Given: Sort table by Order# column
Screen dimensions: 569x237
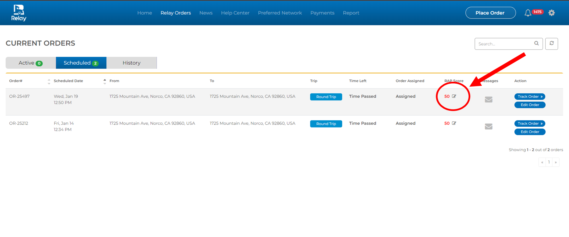Looking at the screenshot, I should pyautogui.click(x=49, y=82).
